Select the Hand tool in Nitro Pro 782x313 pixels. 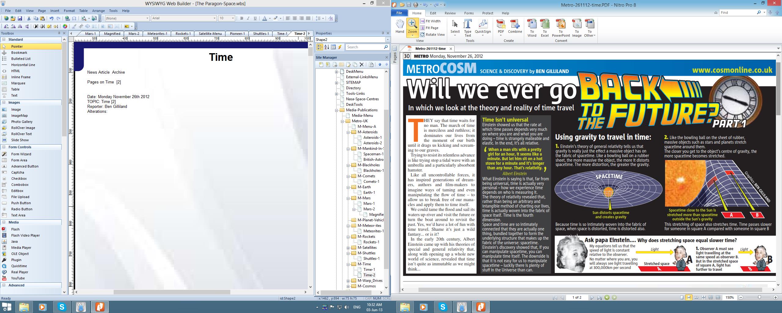[x=400, y=26]
